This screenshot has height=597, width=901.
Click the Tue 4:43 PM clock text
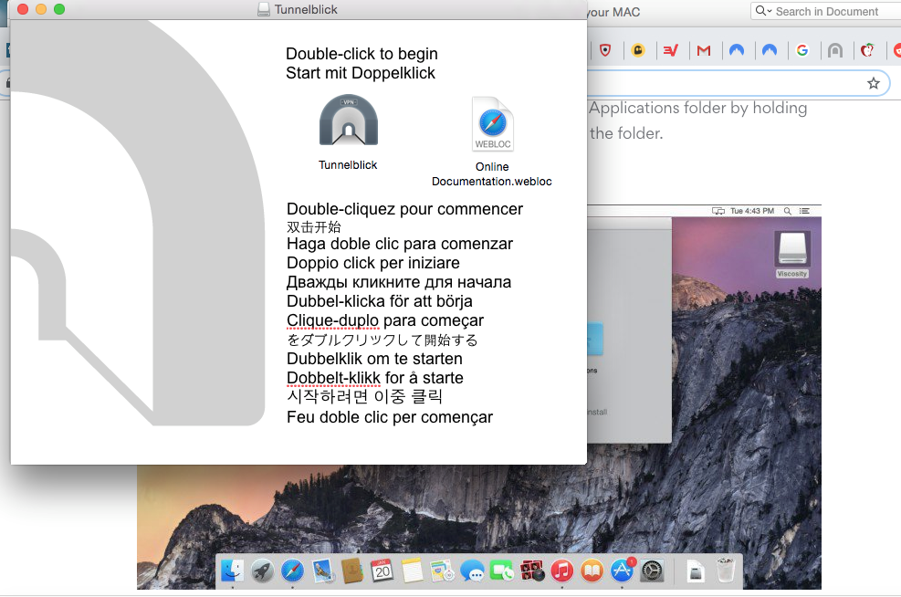point(752,211)
